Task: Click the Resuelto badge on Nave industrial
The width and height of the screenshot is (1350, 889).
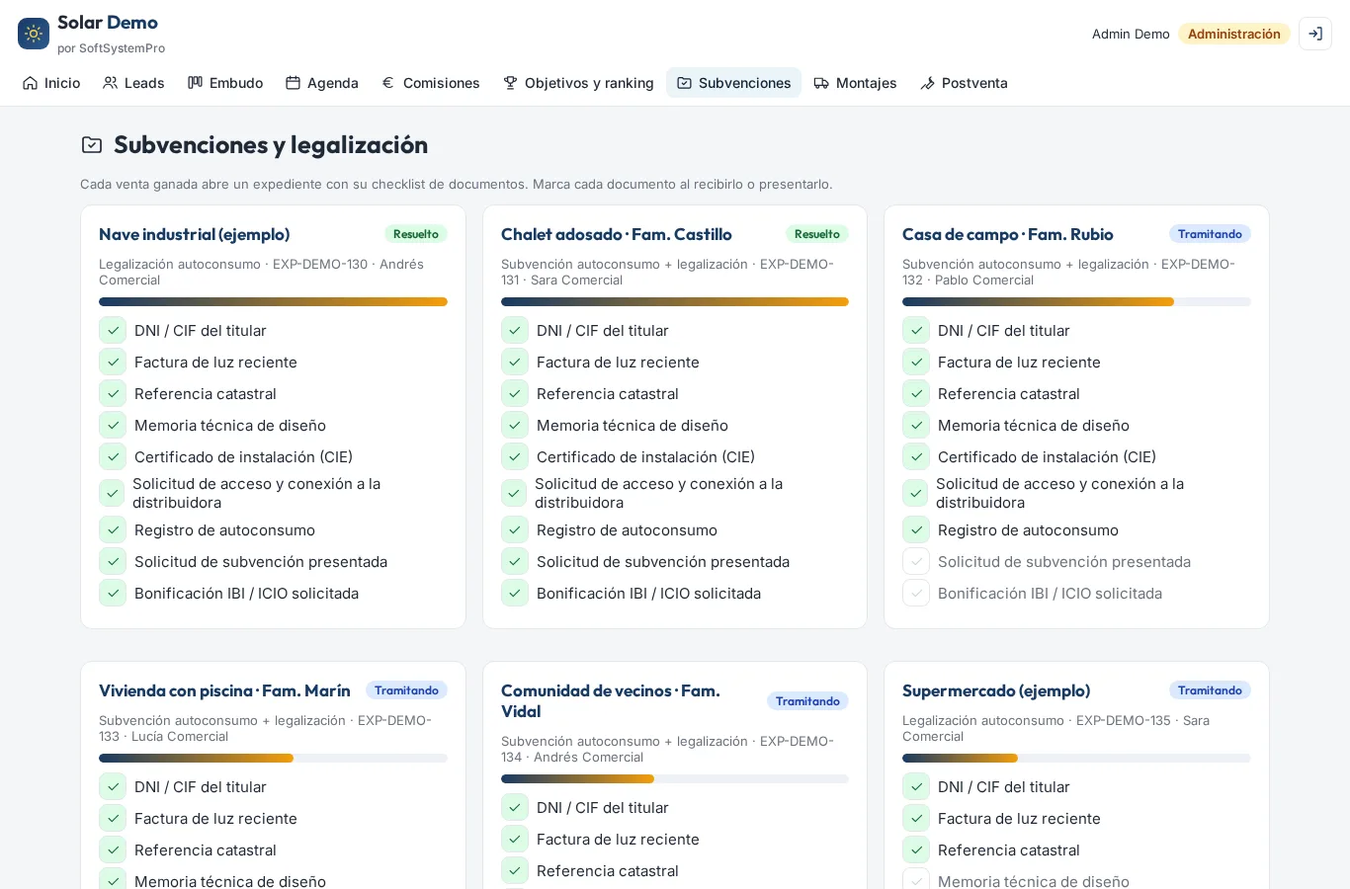Action: click(416, 234)
